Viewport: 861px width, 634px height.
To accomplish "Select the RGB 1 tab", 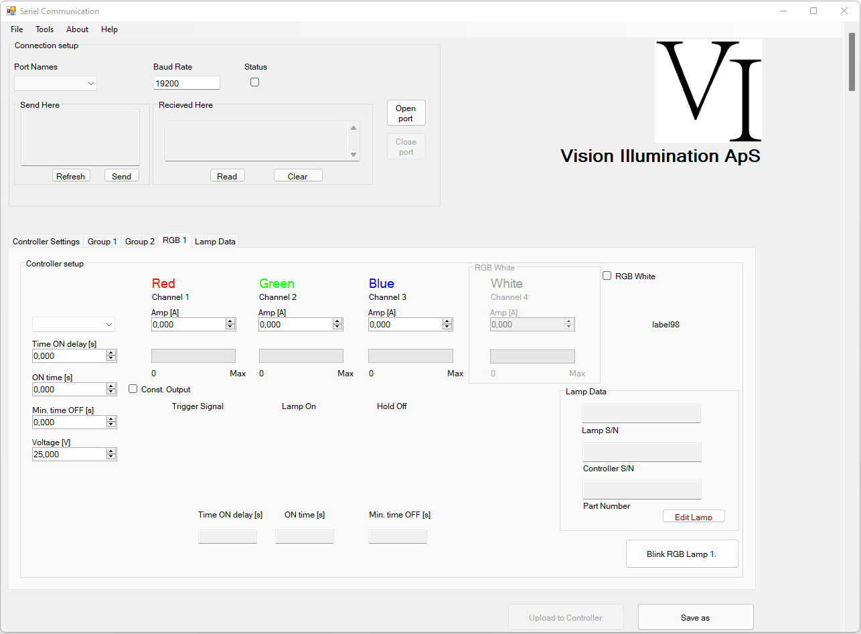I will pos(175,240).
